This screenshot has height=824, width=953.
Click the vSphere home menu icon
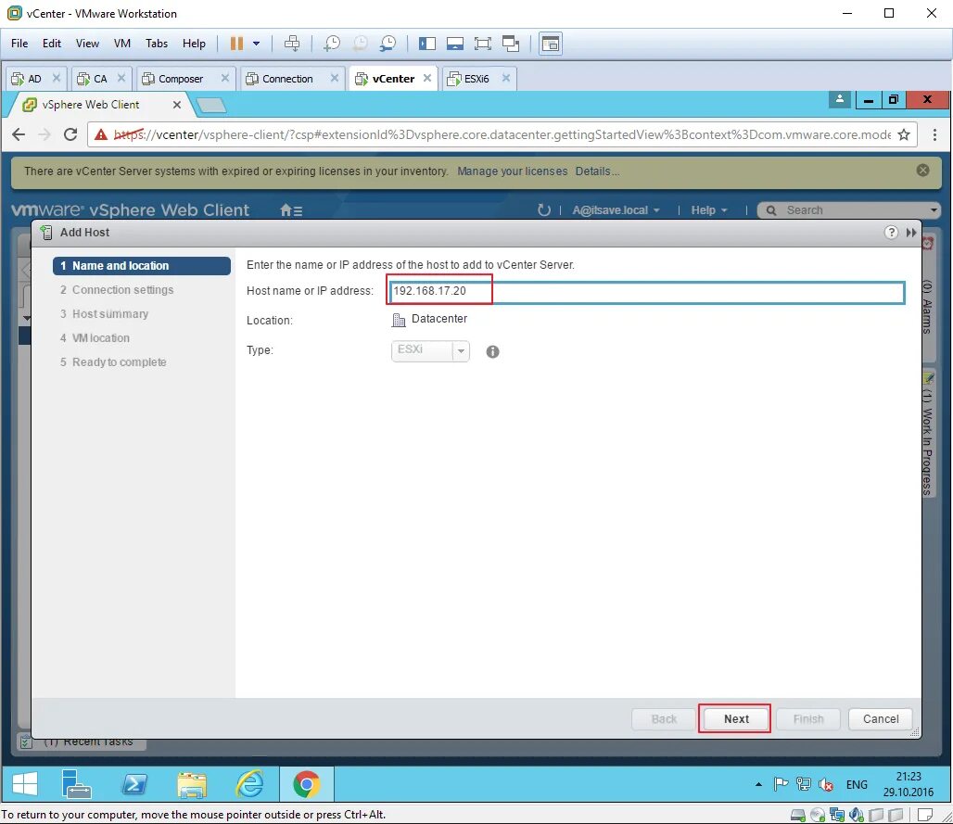pyautogui.click(x=291, y=210)
